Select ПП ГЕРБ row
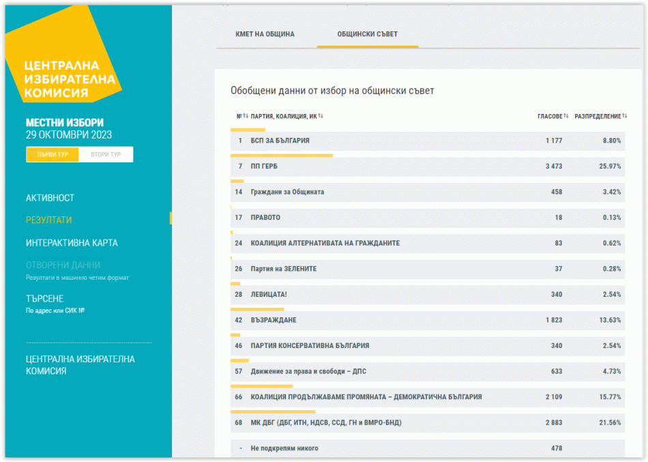The width and height of the screenshot is (648, 462). tap(428, 167)
